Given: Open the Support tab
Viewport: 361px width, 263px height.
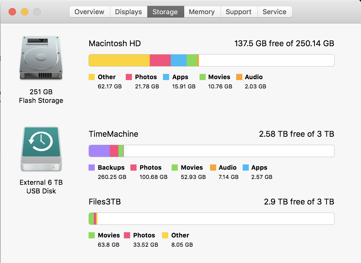Looking at the screenshot, I should pos(239,12).
